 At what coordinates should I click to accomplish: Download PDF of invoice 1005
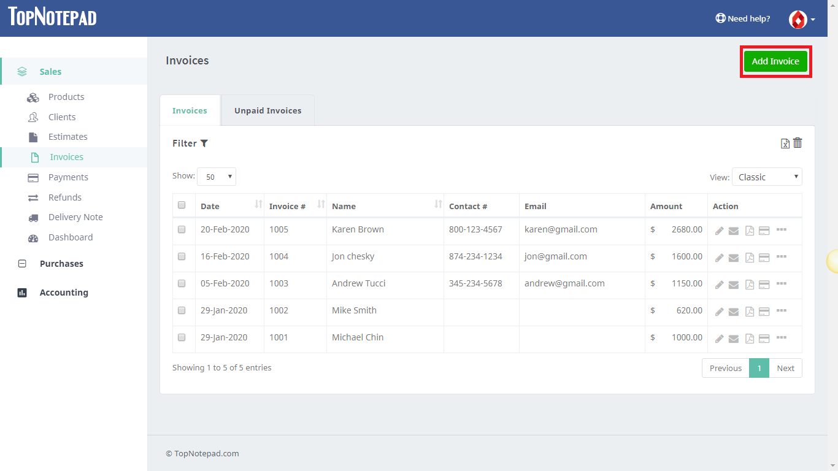750,231
